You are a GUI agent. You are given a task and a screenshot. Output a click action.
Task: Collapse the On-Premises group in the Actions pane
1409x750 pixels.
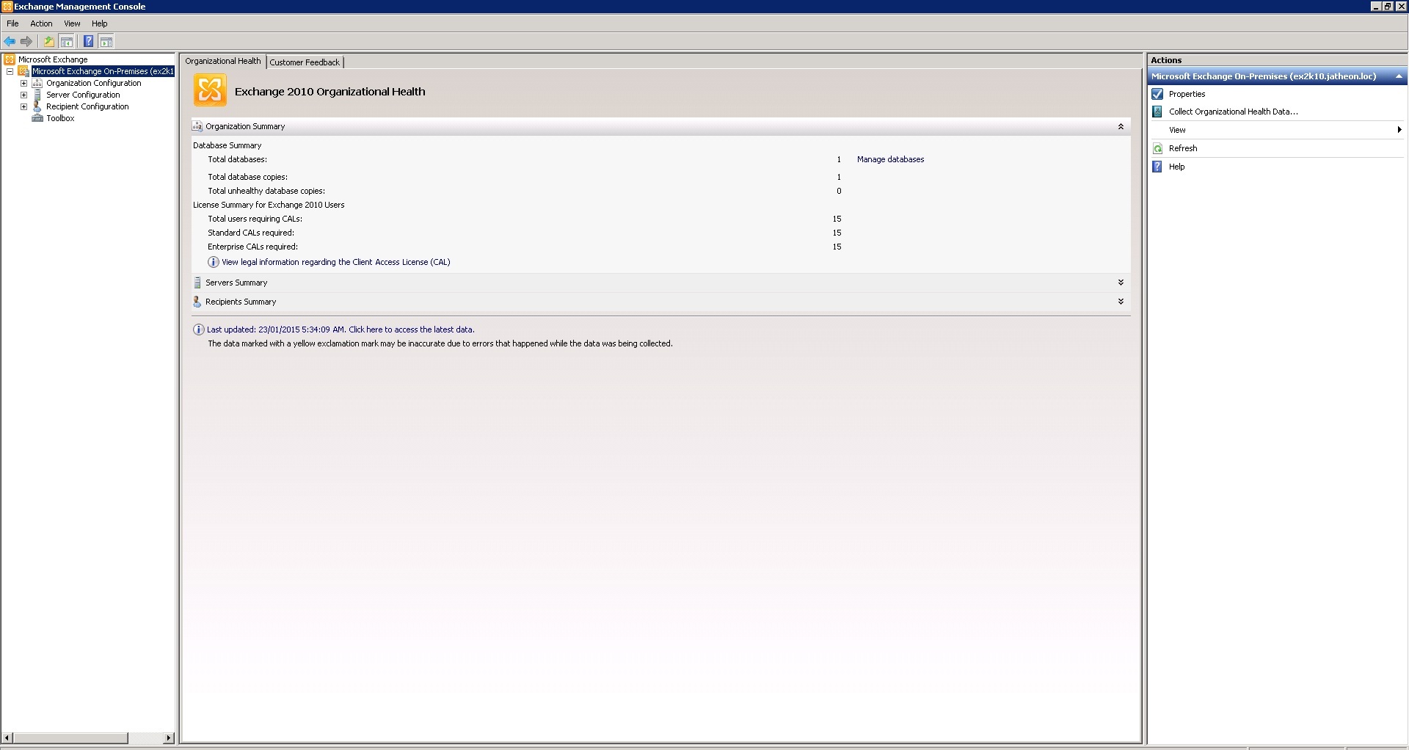[1399, 76]
